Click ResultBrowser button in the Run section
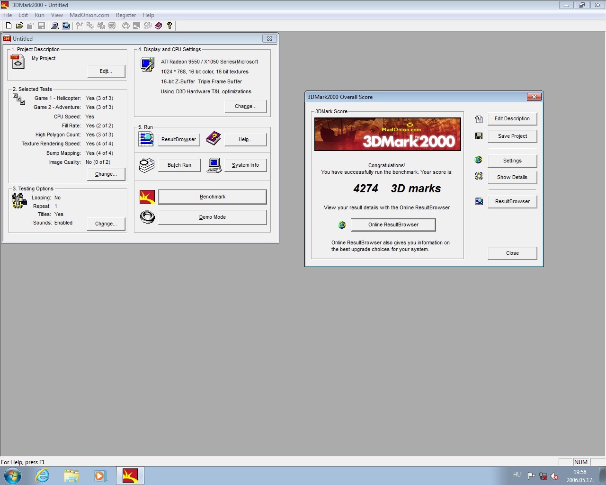The image size is (606, 485). [x=178, y=140]
